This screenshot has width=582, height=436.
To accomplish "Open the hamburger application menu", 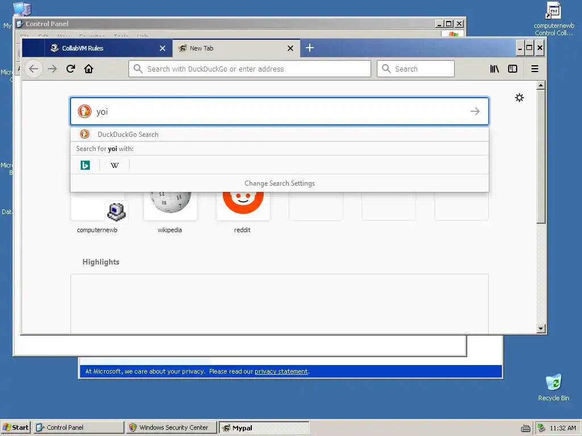I will point(534,69).
